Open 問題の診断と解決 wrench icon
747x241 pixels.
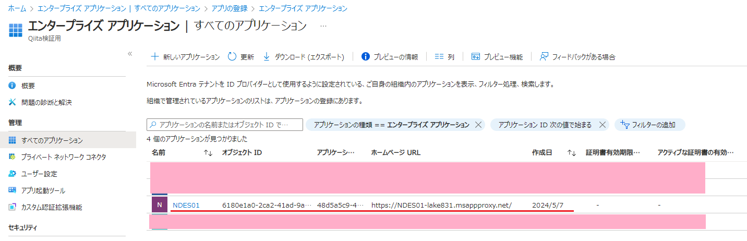(x=13, y=102)
